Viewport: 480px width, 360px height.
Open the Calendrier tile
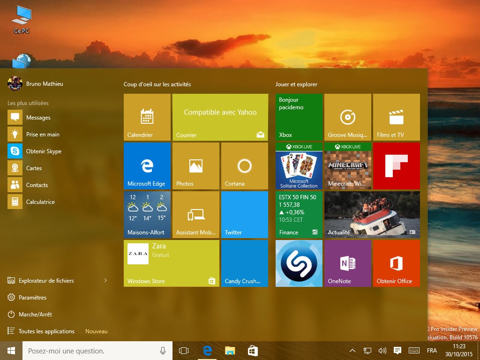pos(147,117)
